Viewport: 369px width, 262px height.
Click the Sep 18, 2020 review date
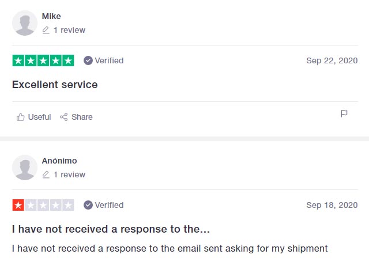(x=332, y=205)
